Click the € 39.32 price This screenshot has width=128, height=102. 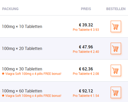[86, 25]
